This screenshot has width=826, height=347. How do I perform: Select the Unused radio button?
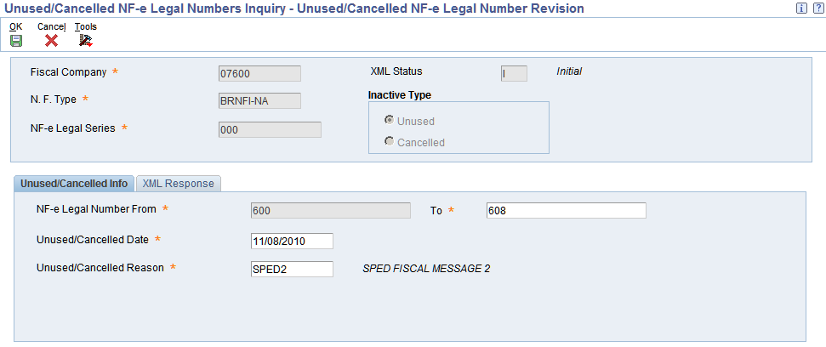tap(390, 121)
